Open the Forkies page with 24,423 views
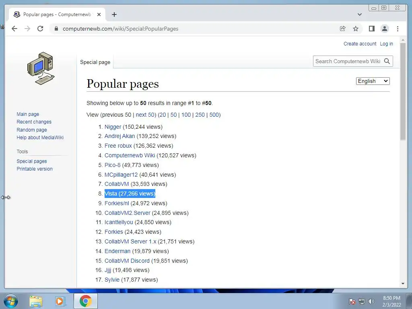 [x=114, y=232]
